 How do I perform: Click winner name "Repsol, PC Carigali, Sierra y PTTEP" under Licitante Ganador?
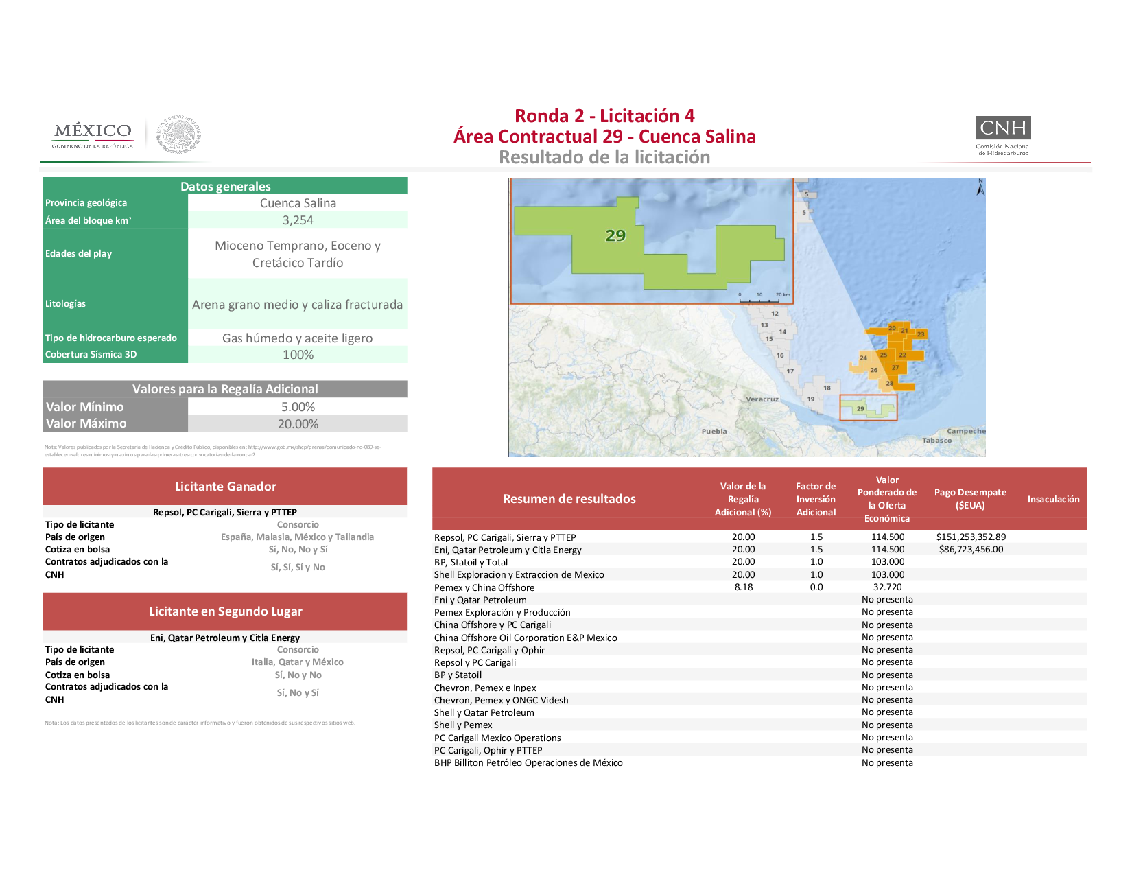click(x=225, y=512)
